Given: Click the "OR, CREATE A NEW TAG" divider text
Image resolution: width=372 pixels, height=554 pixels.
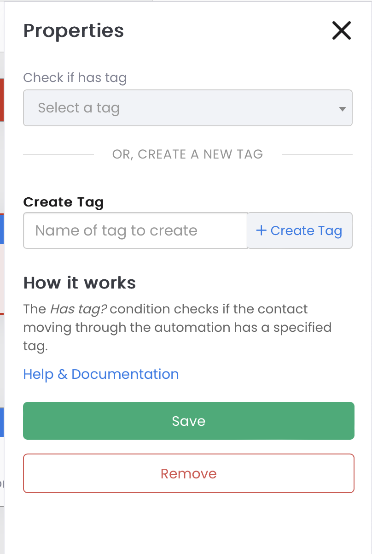Looking at the screenshot, I should (188, 154).
